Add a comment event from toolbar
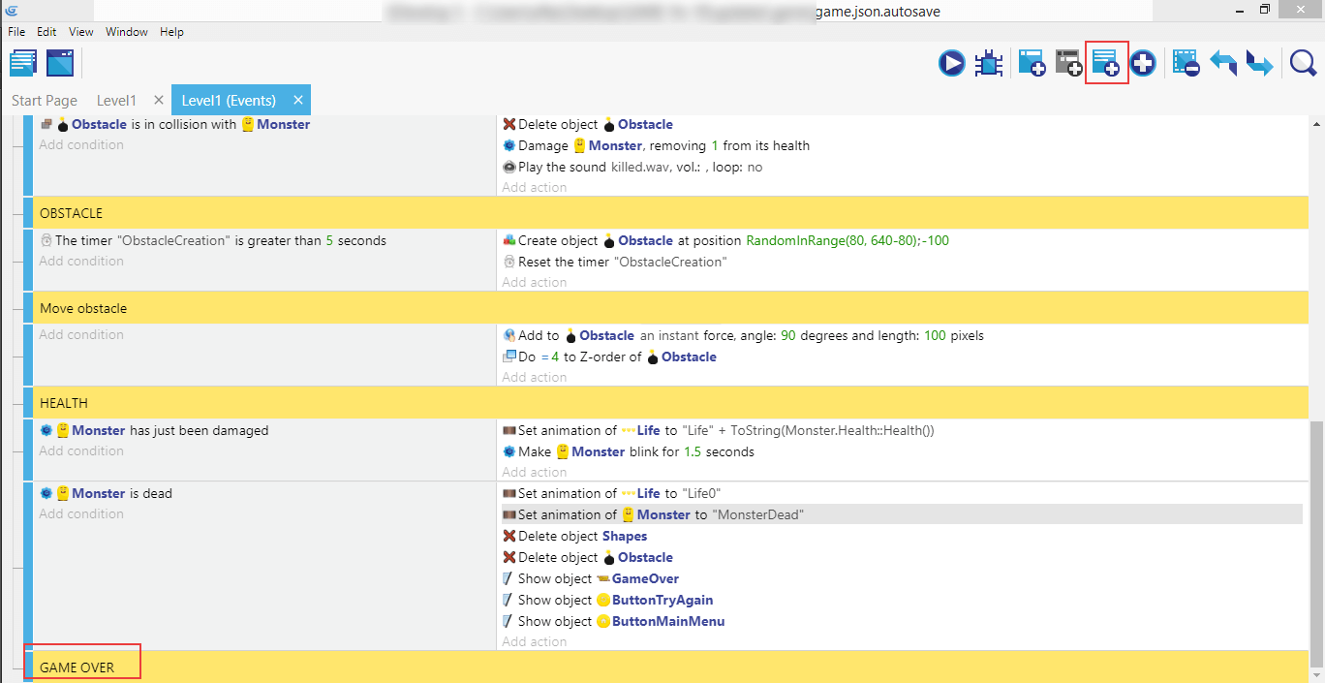Viewport: 1325px width, 683px height. (1106, 64)
